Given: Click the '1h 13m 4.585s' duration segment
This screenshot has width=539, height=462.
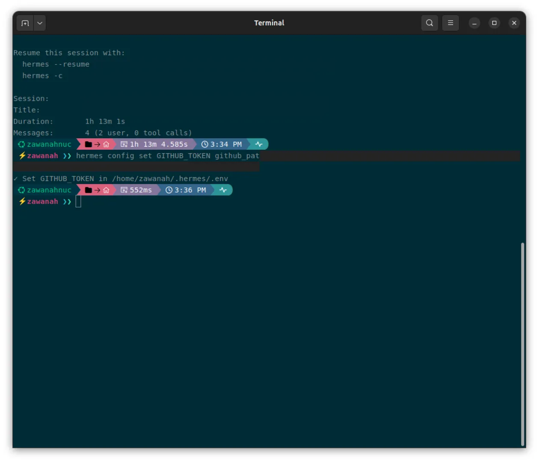Looking at the screenshot, I should pos(159,145).
